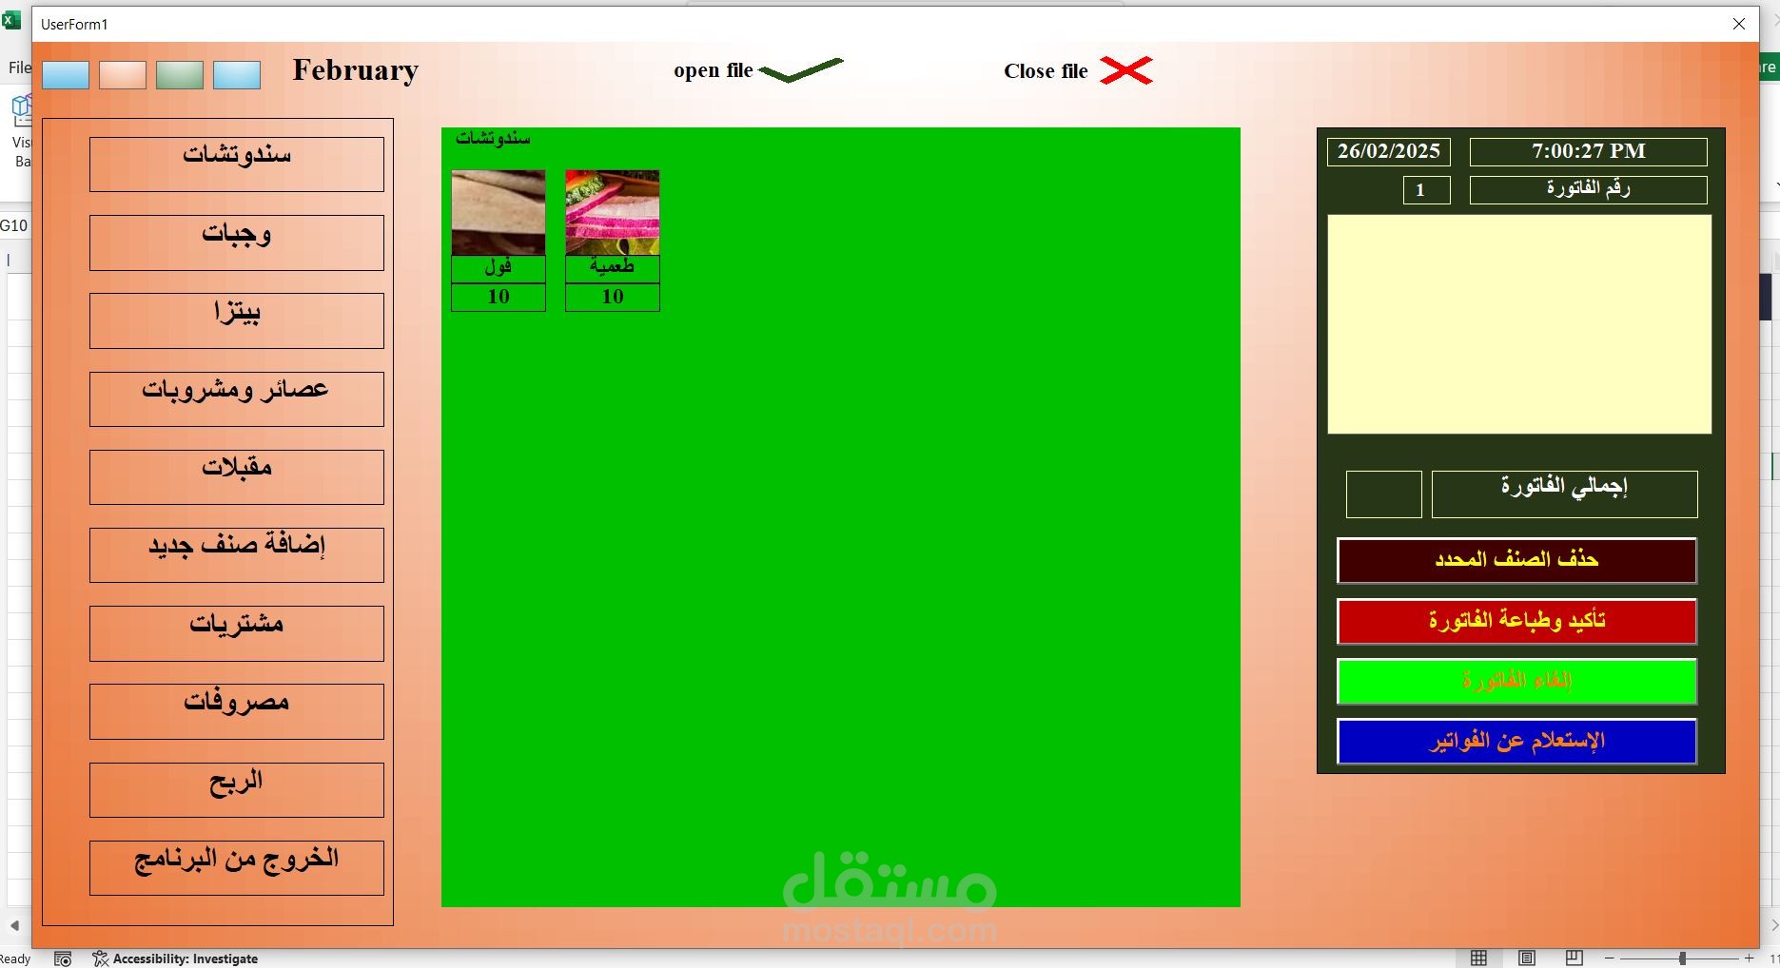The height and width of the screenshot is (968, 1780).
Task: Open the سندوتشات category
Action: tap(237, 165)
